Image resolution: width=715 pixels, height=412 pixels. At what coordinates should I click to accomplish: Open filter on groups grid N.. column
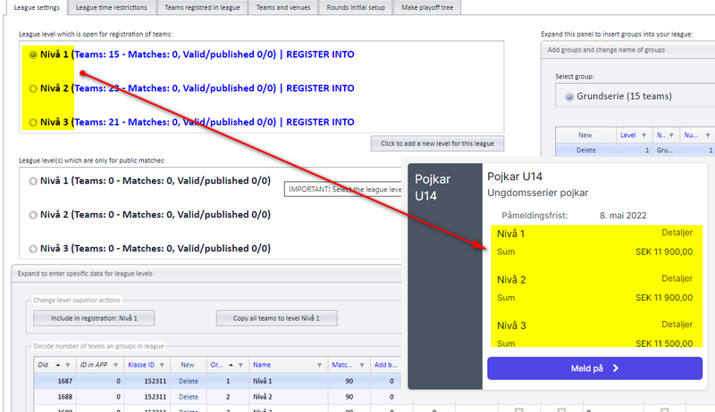pos(671,136)
